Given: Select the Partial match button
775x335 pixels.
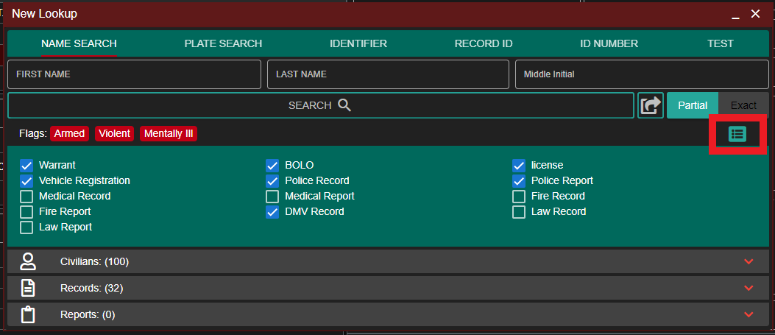Looking at the screenshot, I should pos(692,105).
